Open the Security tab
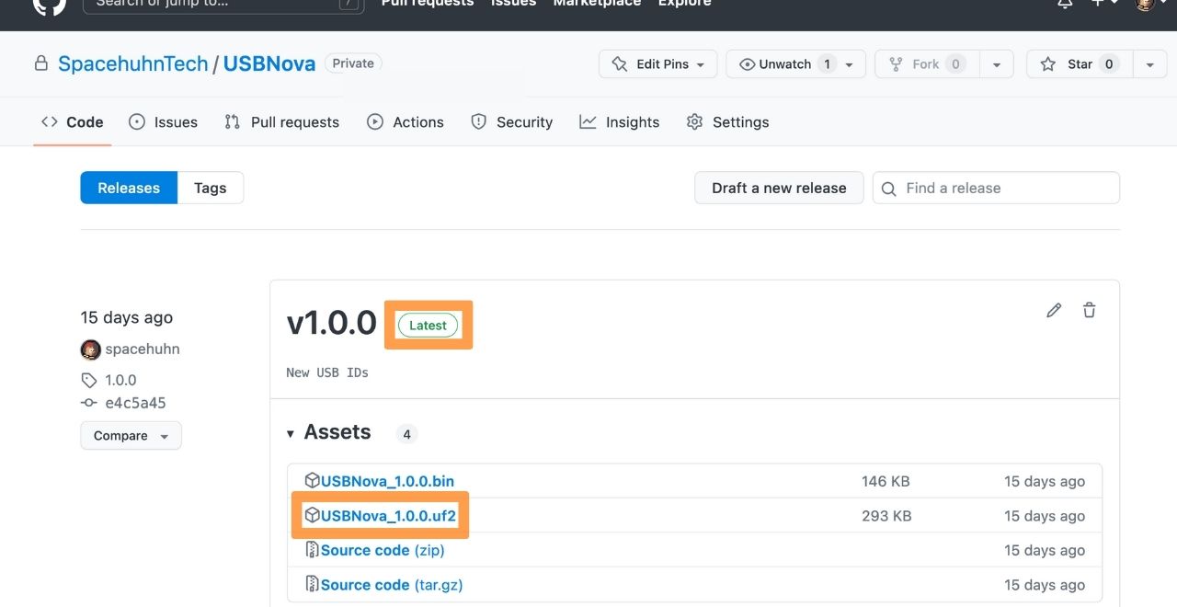 click(x=511, y=122)
